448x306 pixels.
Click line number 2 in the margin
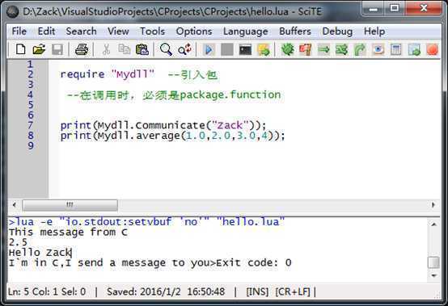[x=30, y=74]
